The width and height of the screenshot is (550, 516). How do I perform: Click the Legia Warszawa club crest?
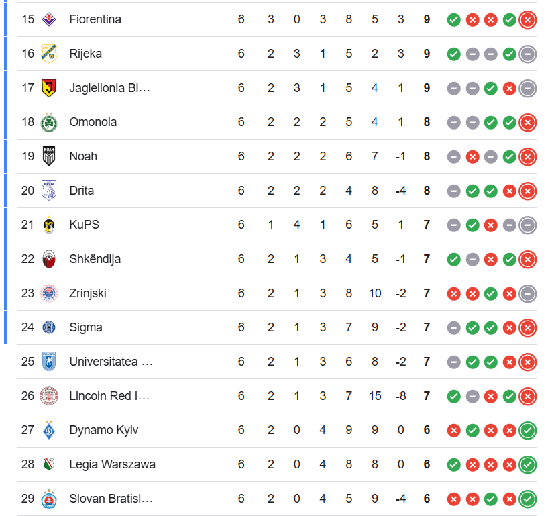tap(49, 464)
